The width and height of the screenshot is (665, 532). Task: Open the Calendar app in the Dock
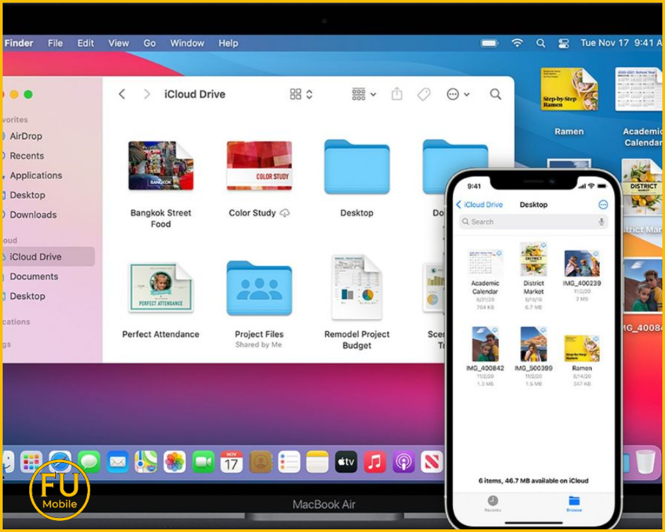click(x=231, y=462)
